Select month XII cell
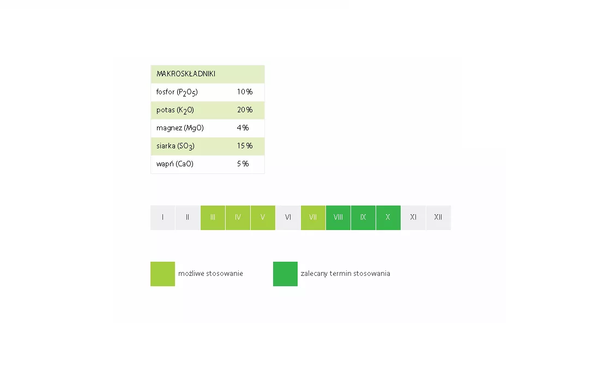 pos(438,218)
